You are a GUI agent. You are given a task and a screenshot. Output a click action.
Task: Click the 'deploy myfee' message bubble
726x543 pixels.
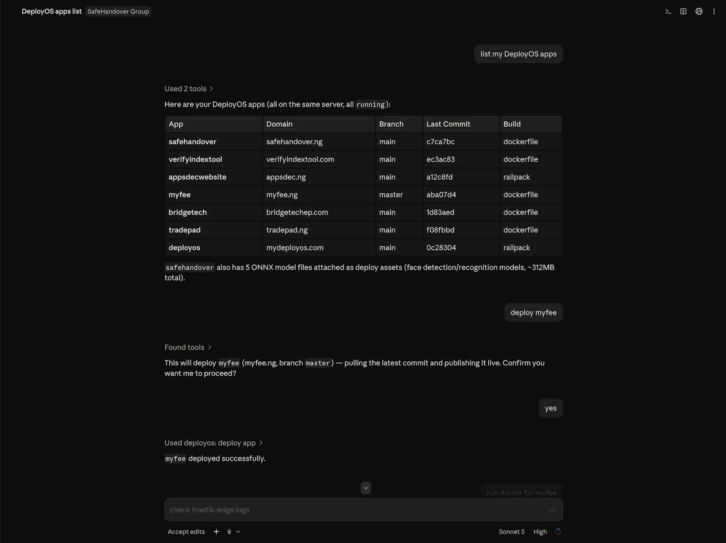click(x=534, y=312)
